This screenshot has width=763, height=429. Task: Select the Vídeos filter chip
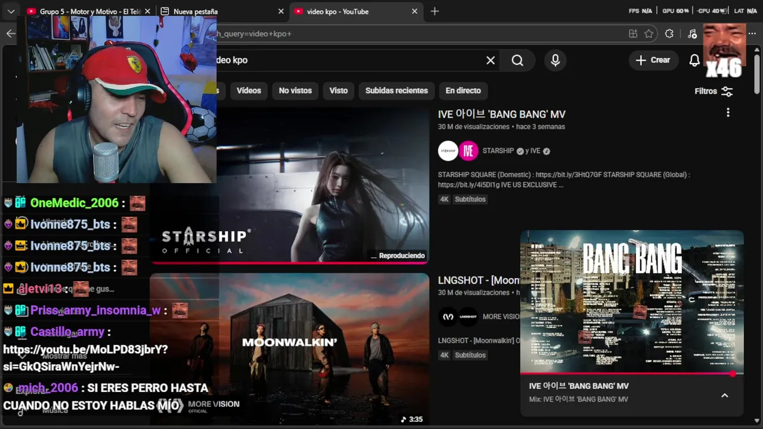coord(249,91)
